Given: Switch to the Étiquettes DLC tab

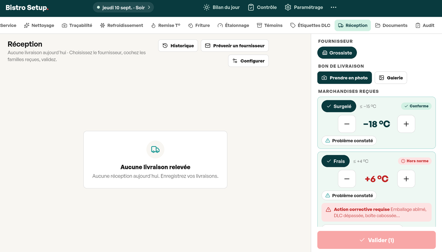Looking at the screenshot, I should click(310, 25).
